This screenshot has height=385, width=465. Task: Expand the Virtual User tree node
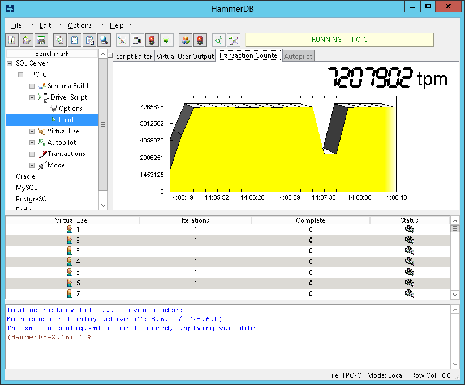tap(32, 131)
